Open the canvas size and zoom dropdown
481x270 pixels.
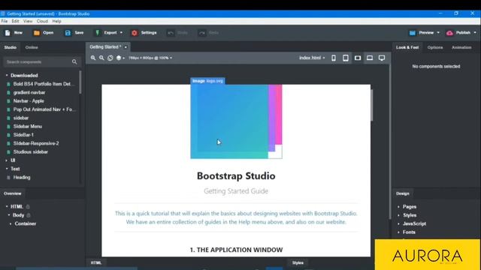tap(150, 58)
